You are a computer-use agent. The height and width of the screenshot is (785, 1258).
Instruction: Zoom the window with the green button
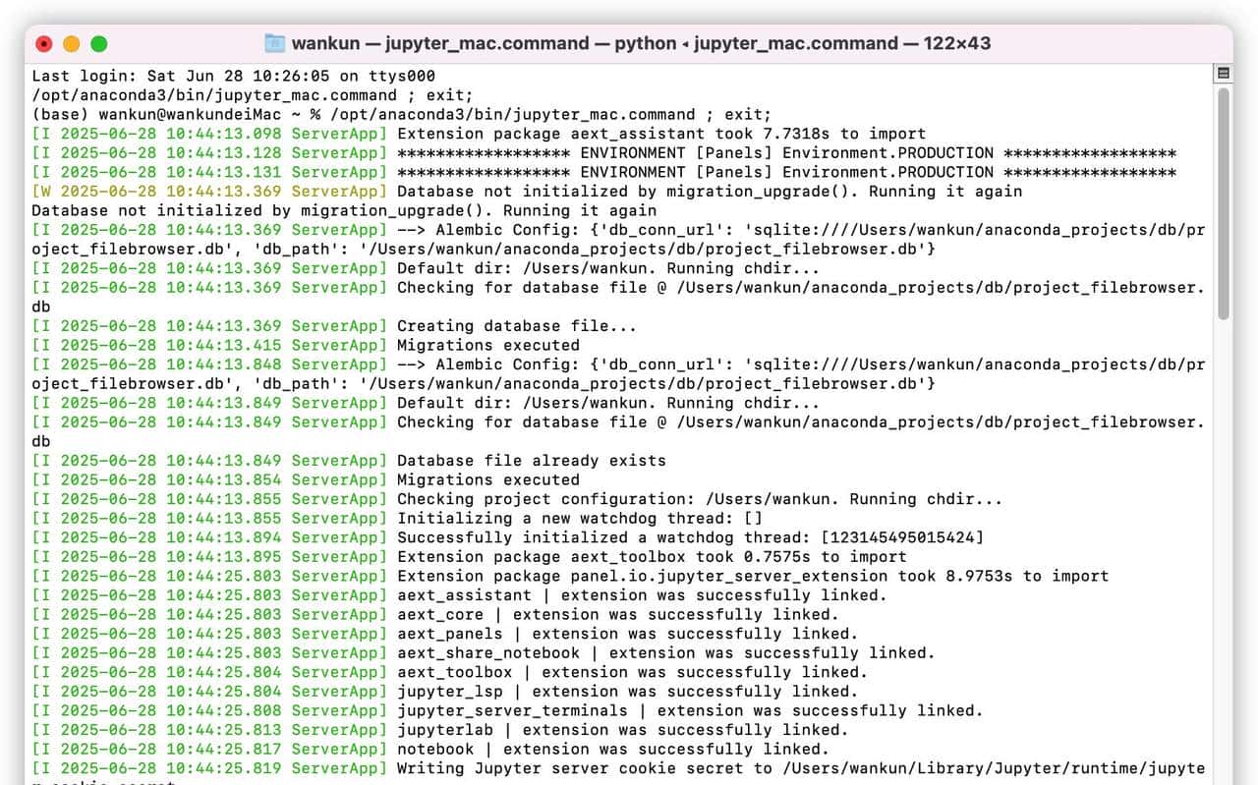98,43
